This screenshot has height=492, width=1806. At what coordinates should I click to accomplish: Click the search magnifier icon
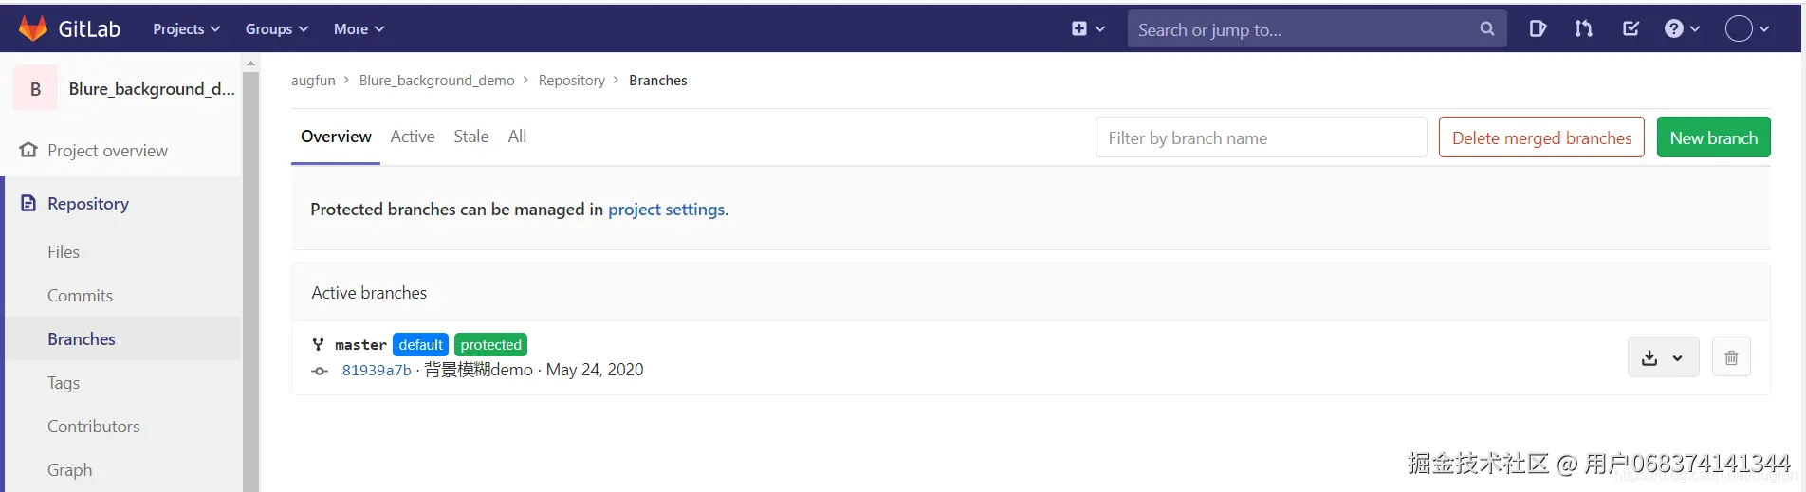click(1486, 29)
